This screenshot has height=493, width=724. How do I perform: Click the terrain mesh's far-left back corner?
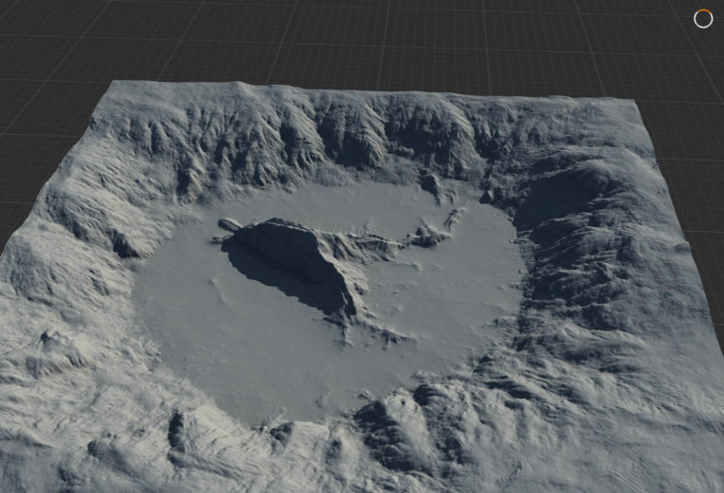pyautogui.click(x=115, y=85)
